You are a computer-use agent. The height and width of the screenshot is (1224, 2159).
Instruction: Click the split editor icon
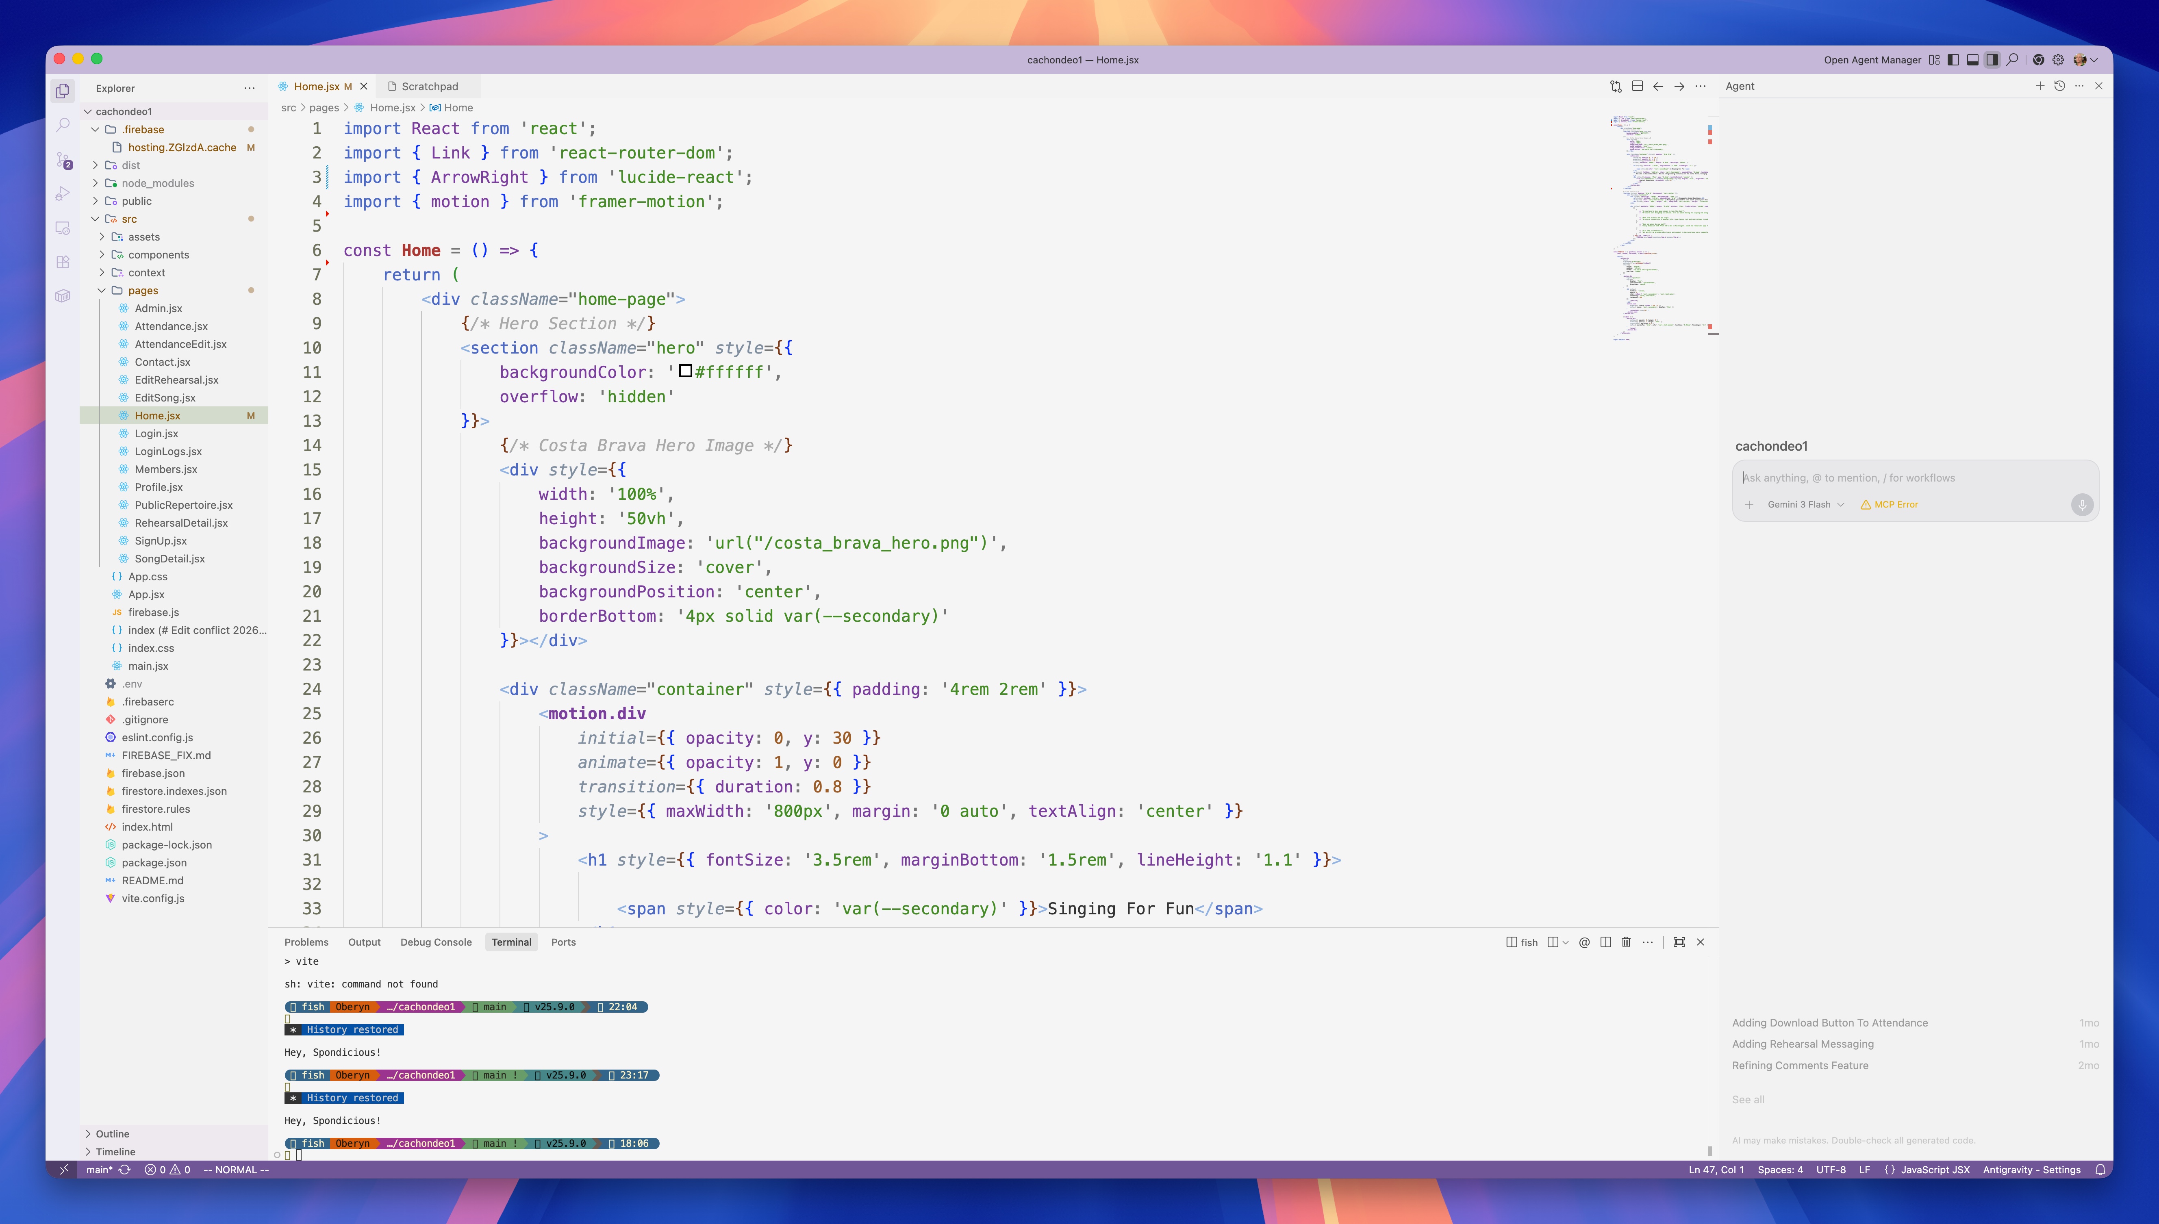pos(1637,87)
